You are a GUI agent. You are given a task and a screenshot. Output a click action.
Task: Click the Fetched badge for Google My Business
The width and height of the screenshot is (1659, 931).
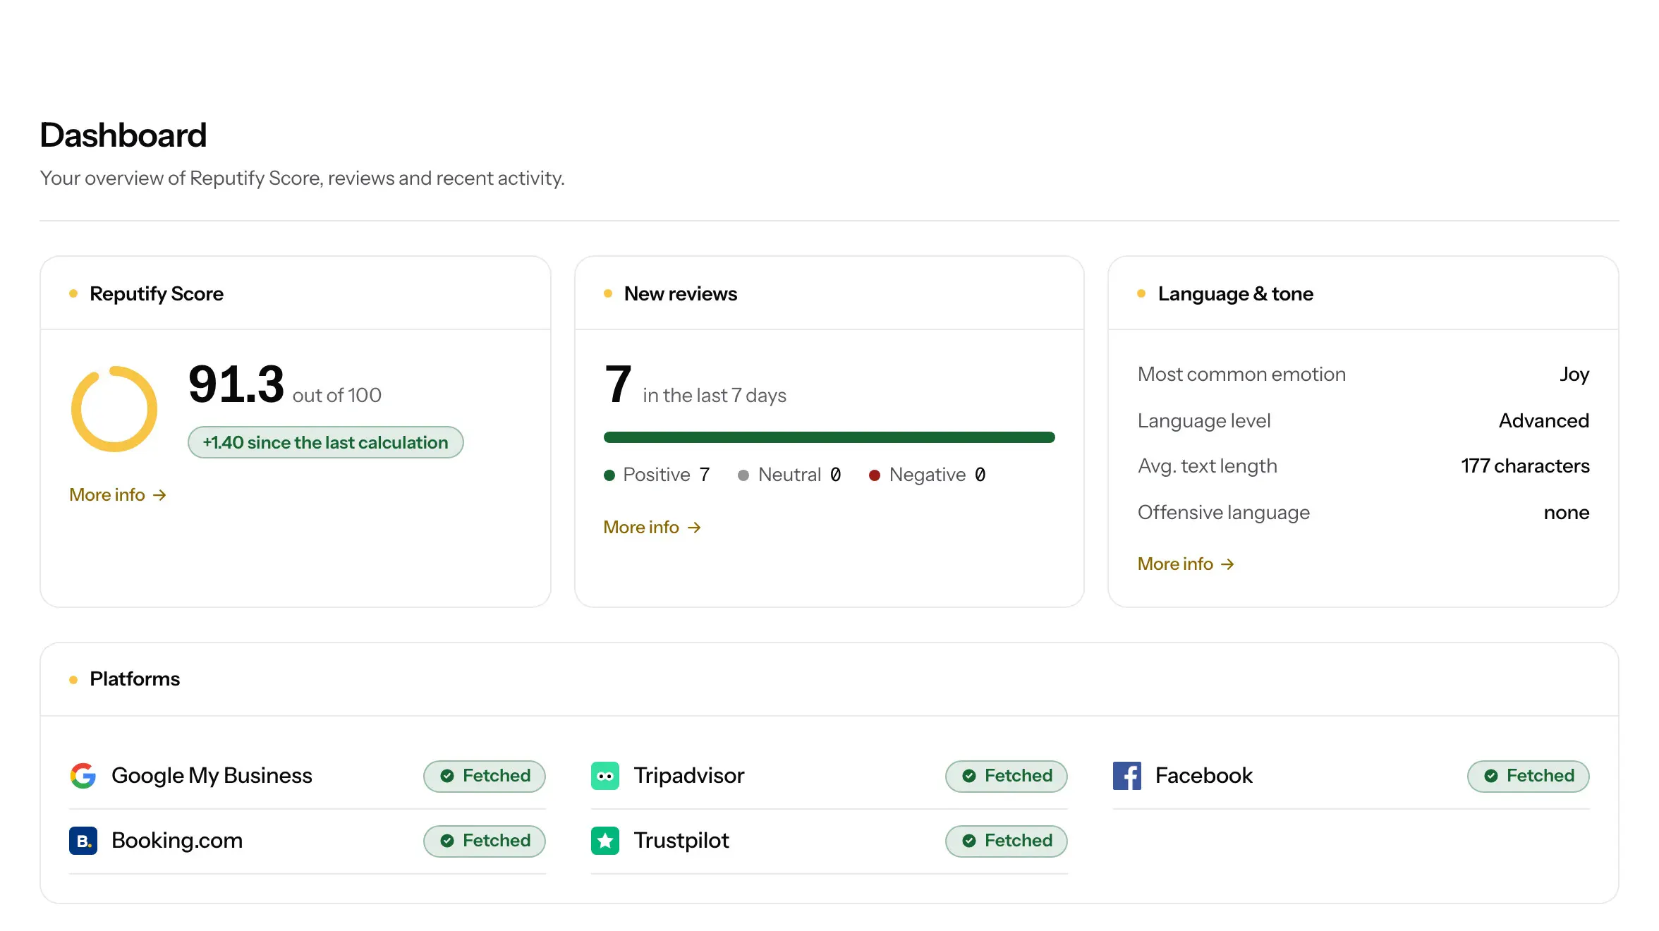point(485,776)
